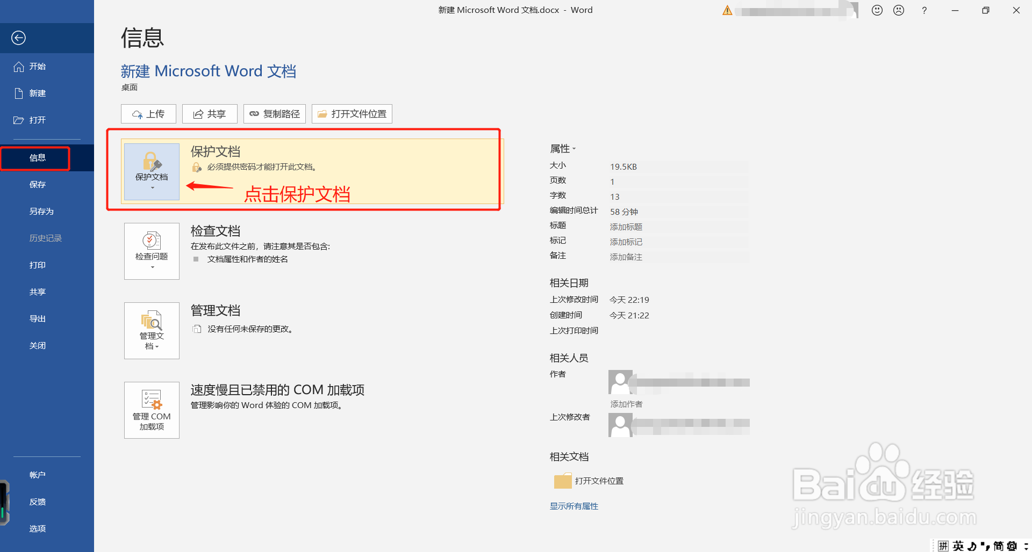Click 今天 21:22 creation time
The height and width of the screenshot is (552, 1032).
(x=629, y=316)
